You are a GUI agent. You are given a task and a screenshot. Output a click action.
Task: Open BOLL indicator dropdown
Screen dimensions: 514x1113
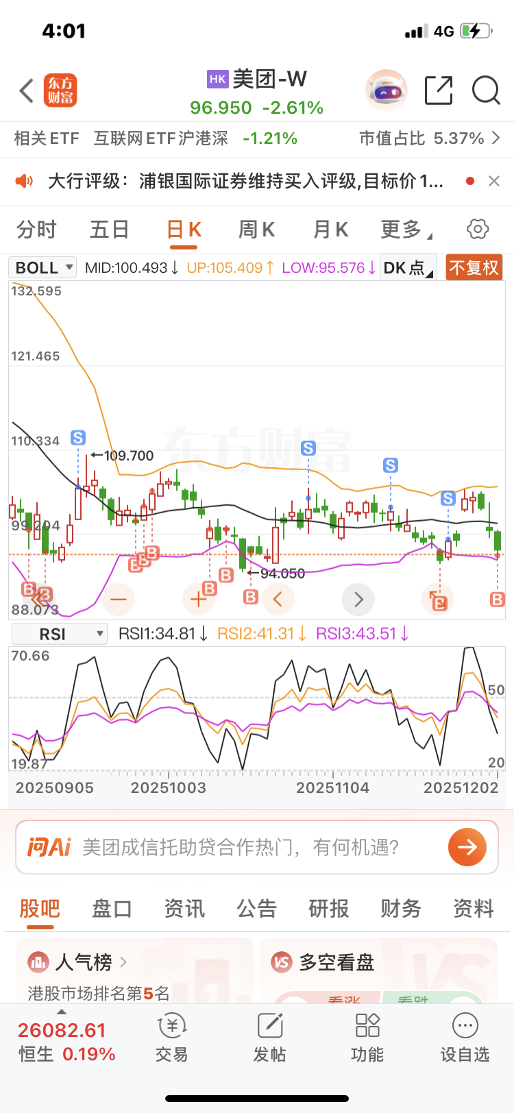click(42, 267)
